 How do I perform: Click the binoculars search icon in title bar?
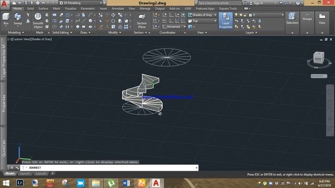245,3
